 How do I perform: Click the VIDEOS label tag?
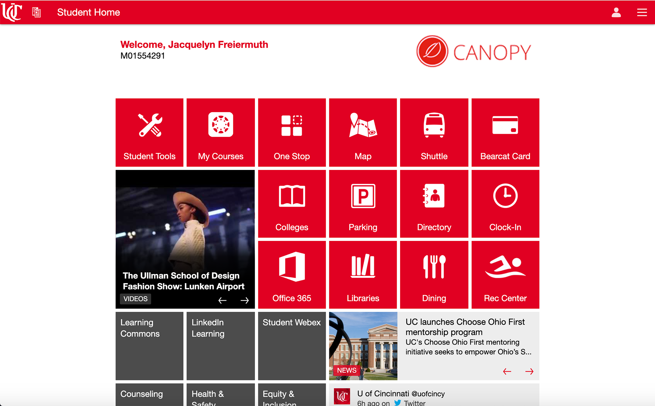coord(135,299)
